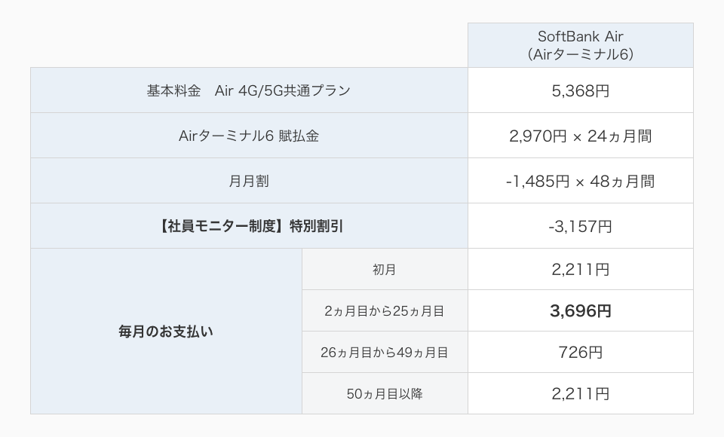Select the -1,485円 × 48ヵ月間 discount value
This screenshot has width=724, height=437.
coord(580,181)
